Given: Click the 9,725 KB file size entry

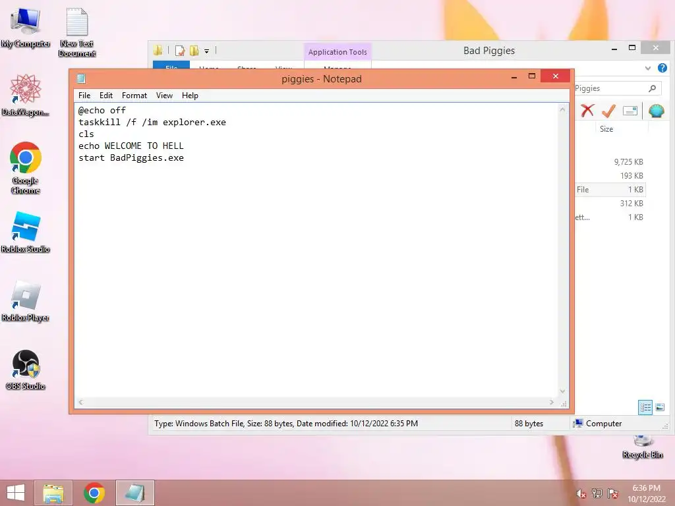Looking at the screenshot, I should (628, 162).
